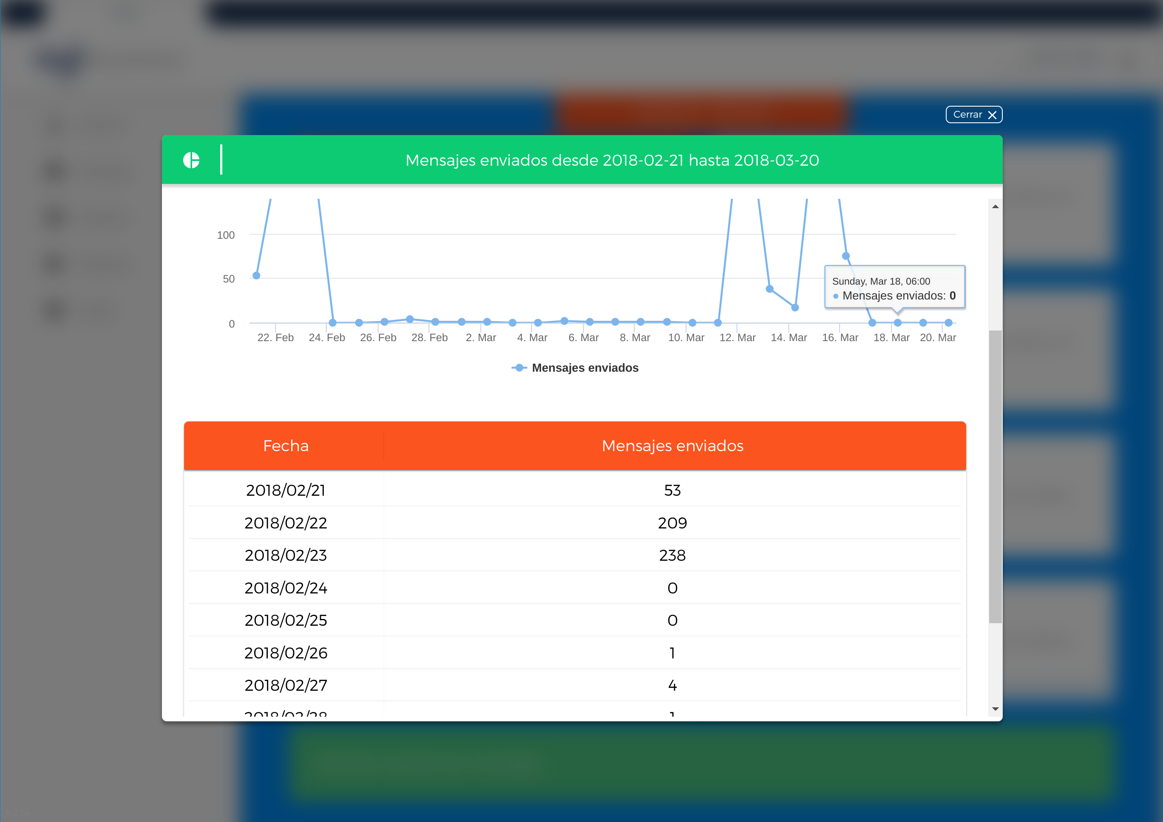Click the chart data point for Mar 18
This screenshot has width=1163, height=822.
point(898,323)
